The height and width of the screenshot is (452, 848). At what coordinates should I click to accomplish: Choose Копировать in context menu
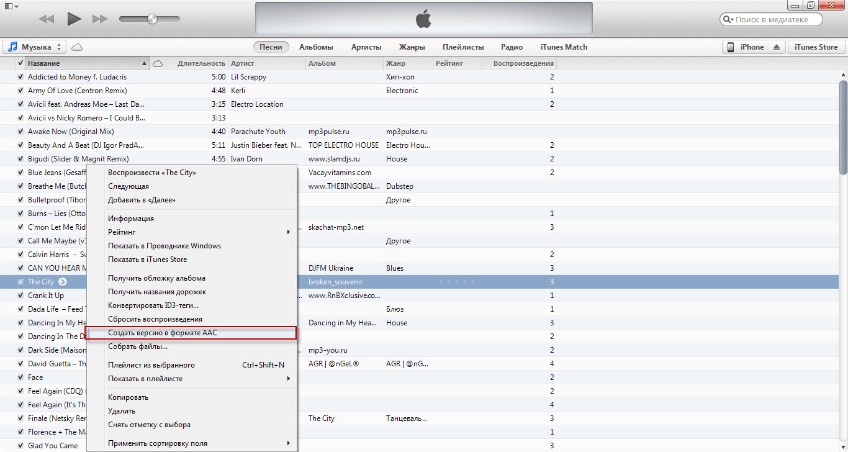[192, 397]
